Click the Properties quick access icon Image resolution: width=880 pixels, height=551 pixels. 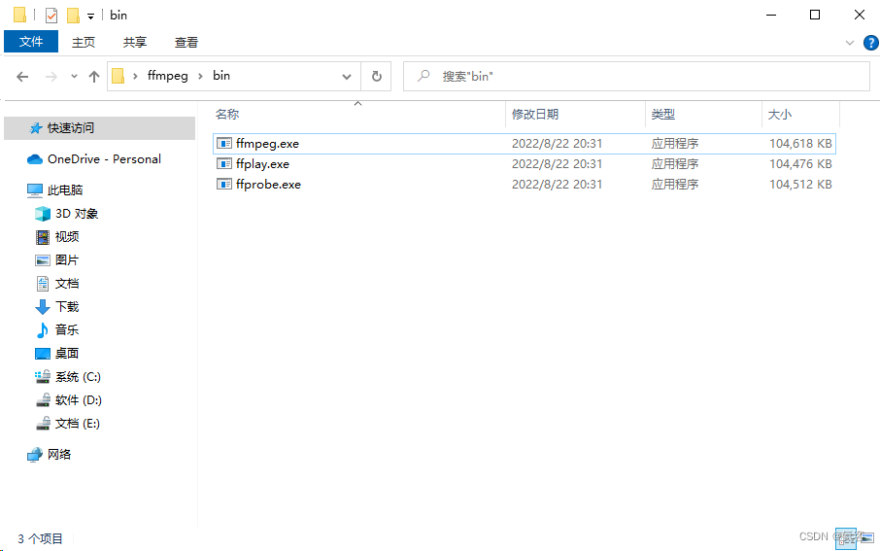51,16
